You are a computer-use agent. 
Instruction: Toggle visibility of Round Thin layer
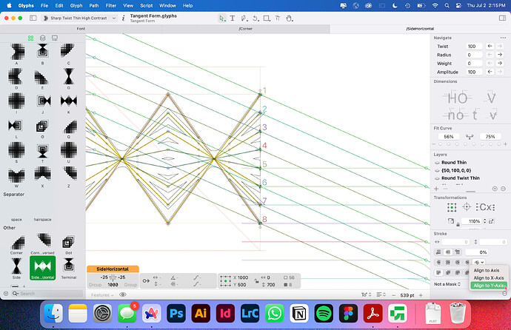(x=438, y=162)
